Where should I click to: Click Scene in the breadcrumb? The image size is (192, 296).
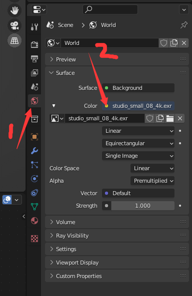[x=65, y=25]
